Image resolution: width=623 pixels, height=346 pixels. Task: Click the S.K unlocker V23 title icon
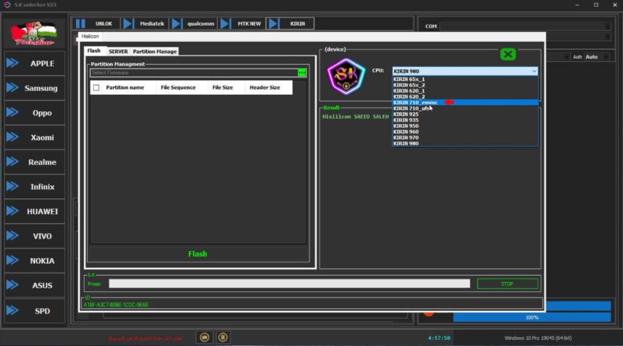7,5
